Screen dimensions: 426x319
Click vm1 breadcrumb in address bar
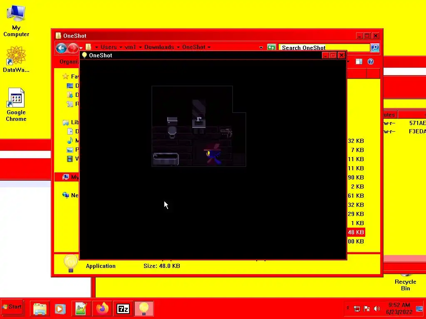coord(130,47)
